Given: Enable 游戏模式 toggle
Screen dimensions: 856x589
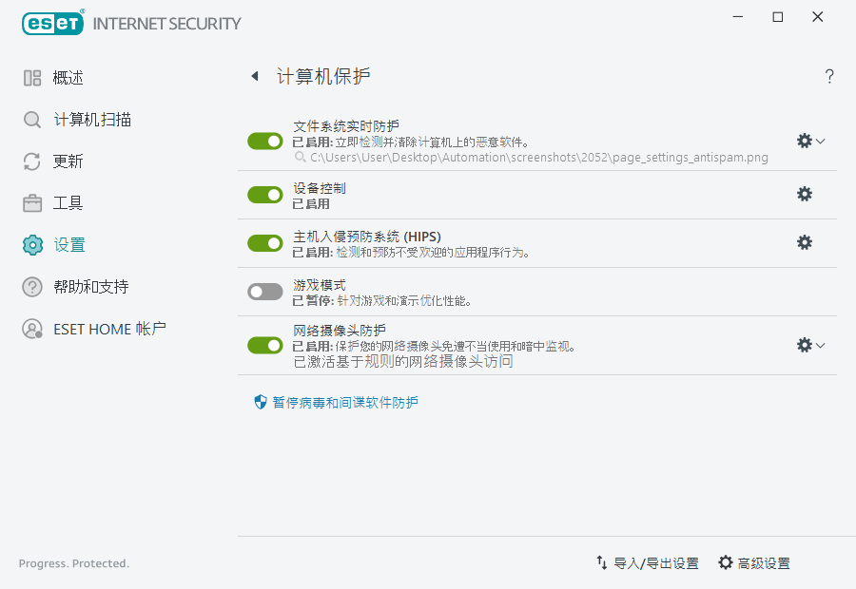Looking at the screenshot, I should 265,292.
